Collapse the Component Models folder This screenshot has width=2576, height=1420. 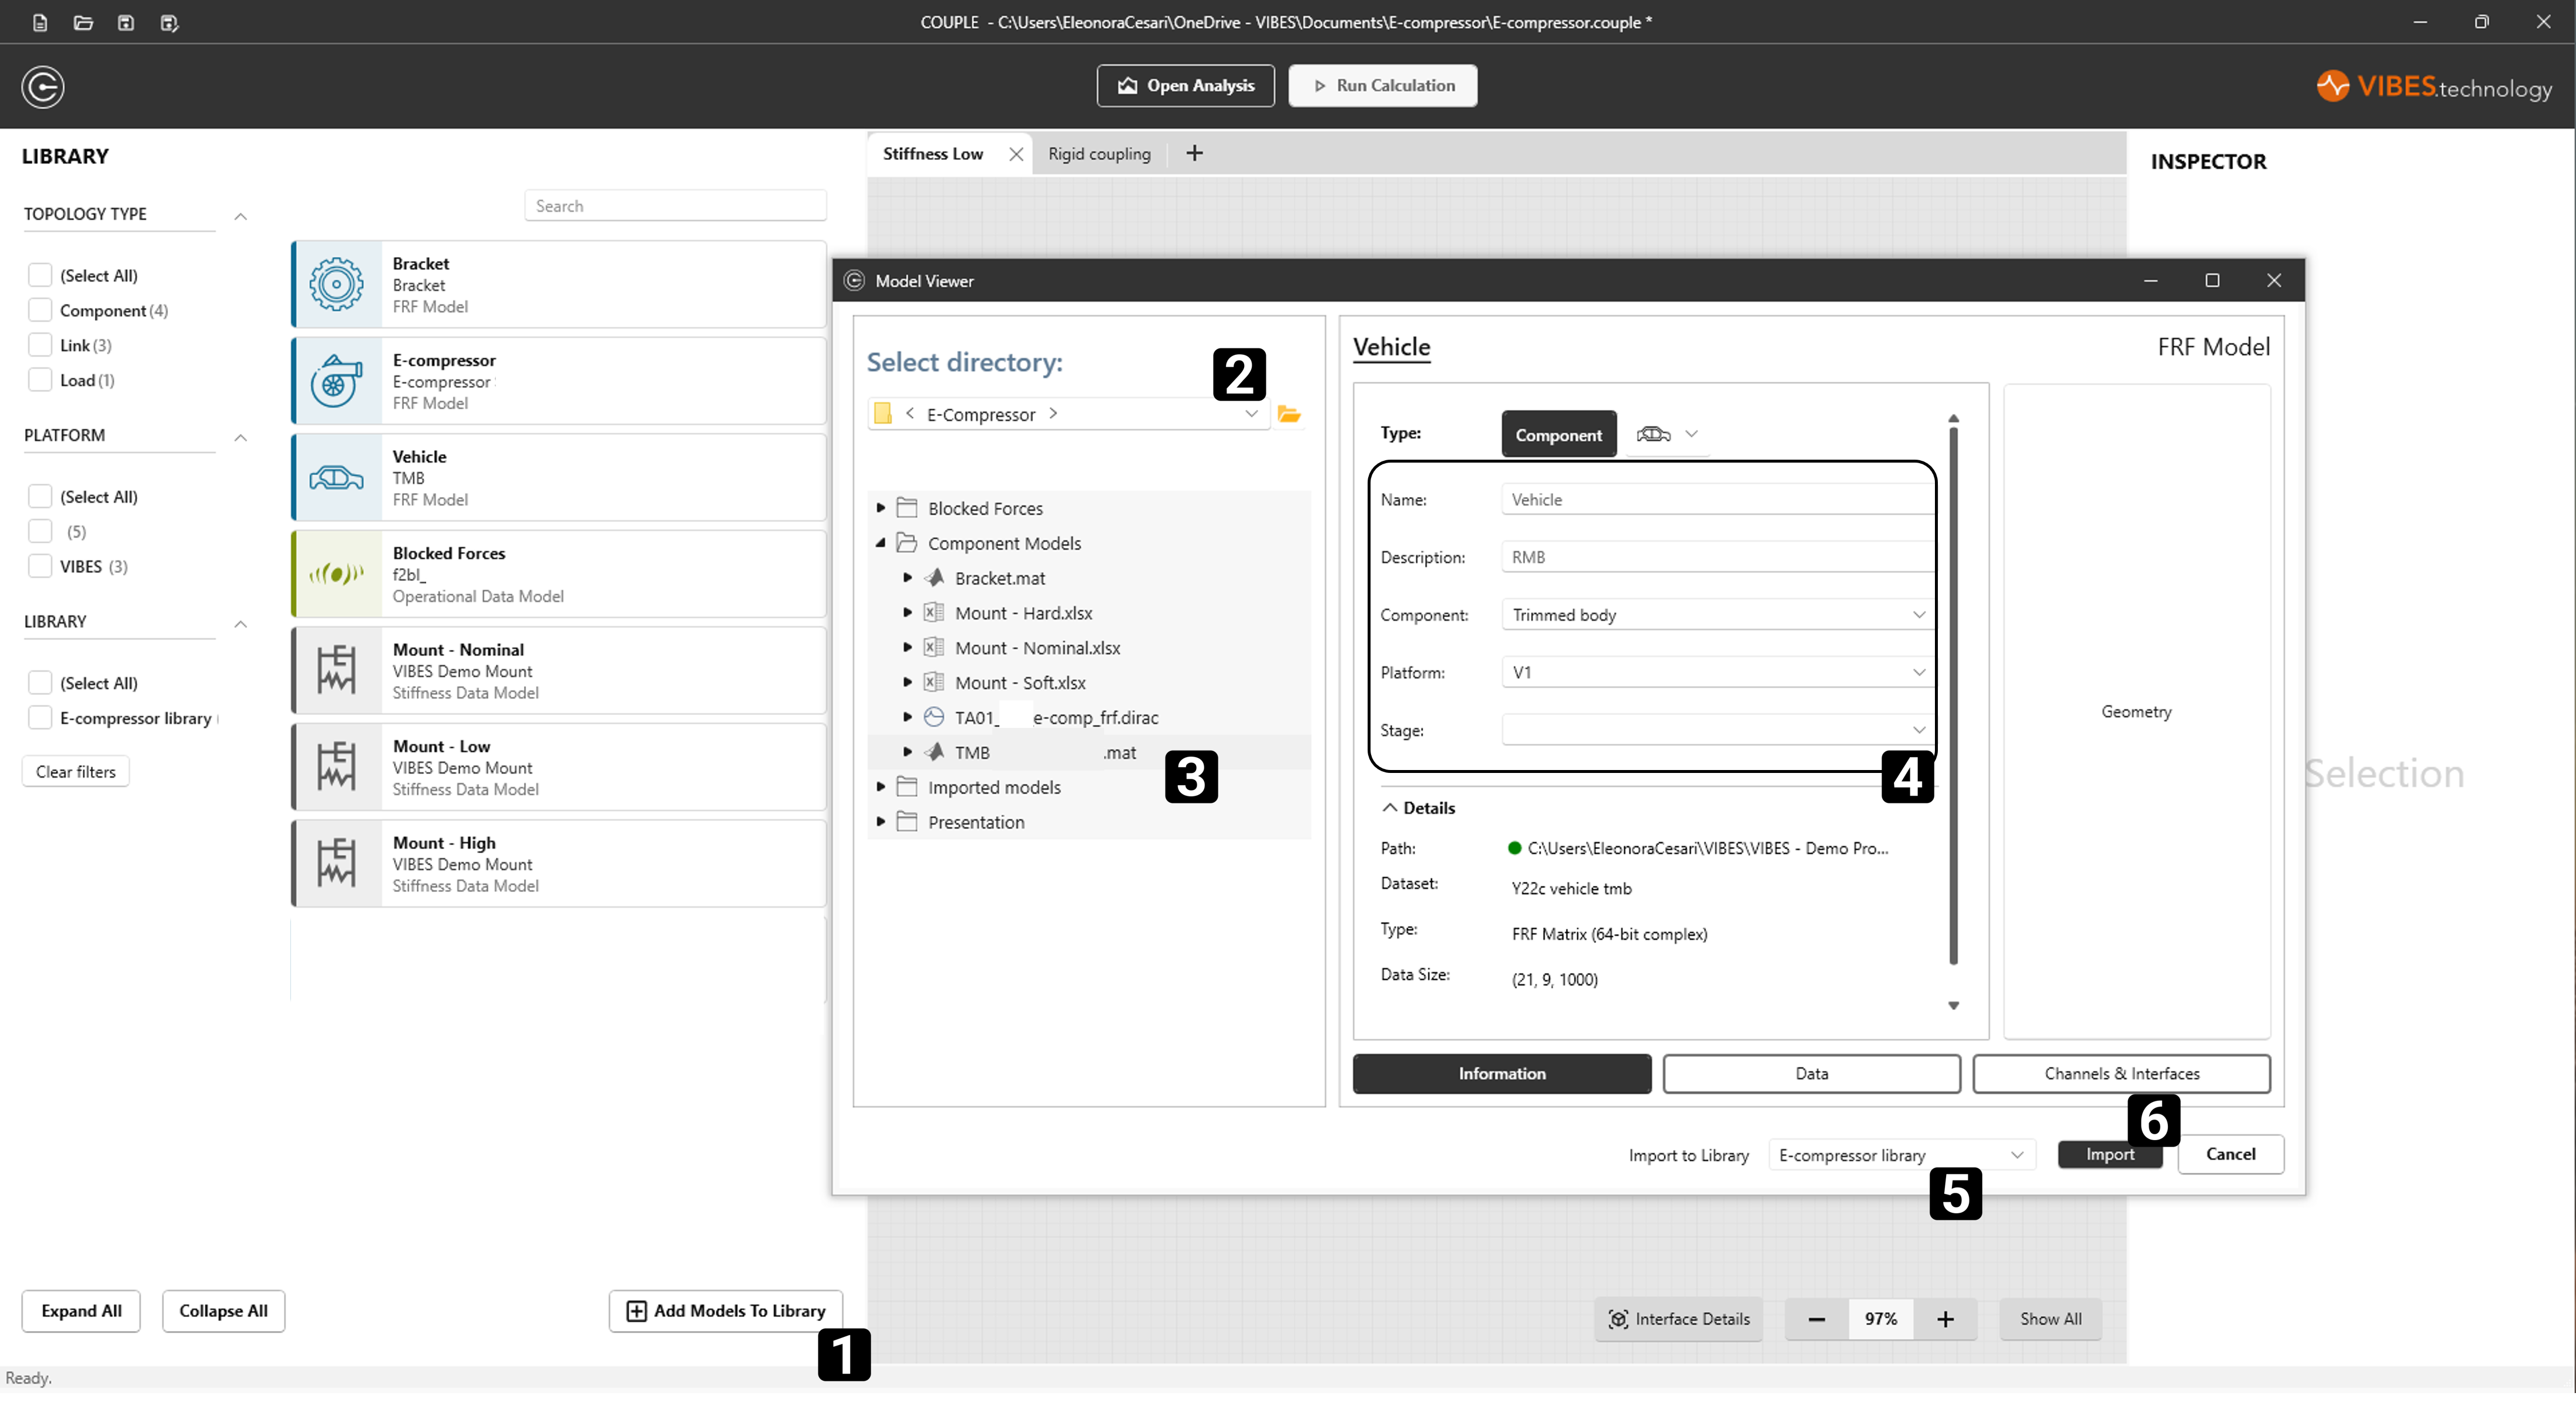pos(881,543)
